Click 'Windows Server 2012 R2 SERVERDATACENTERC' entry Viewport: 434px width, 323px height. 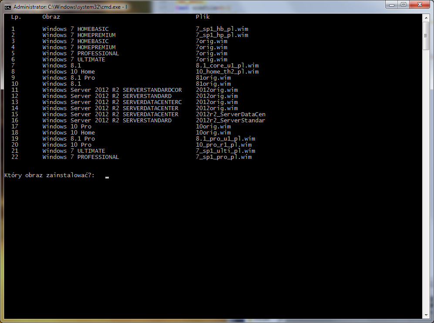112,102
